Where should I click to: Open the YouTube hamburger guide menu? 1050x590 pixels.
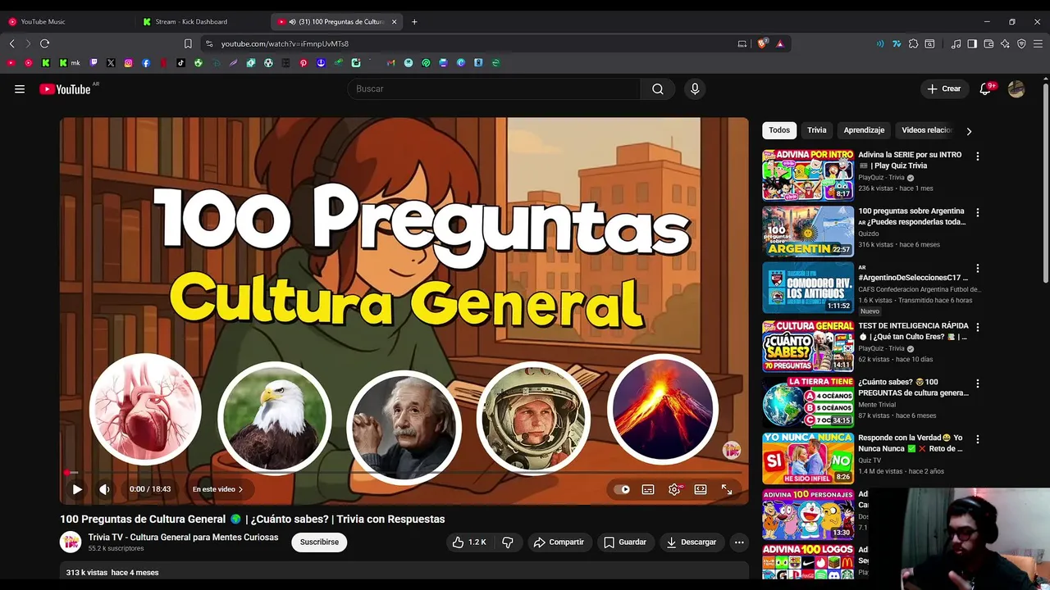point(20,89)
